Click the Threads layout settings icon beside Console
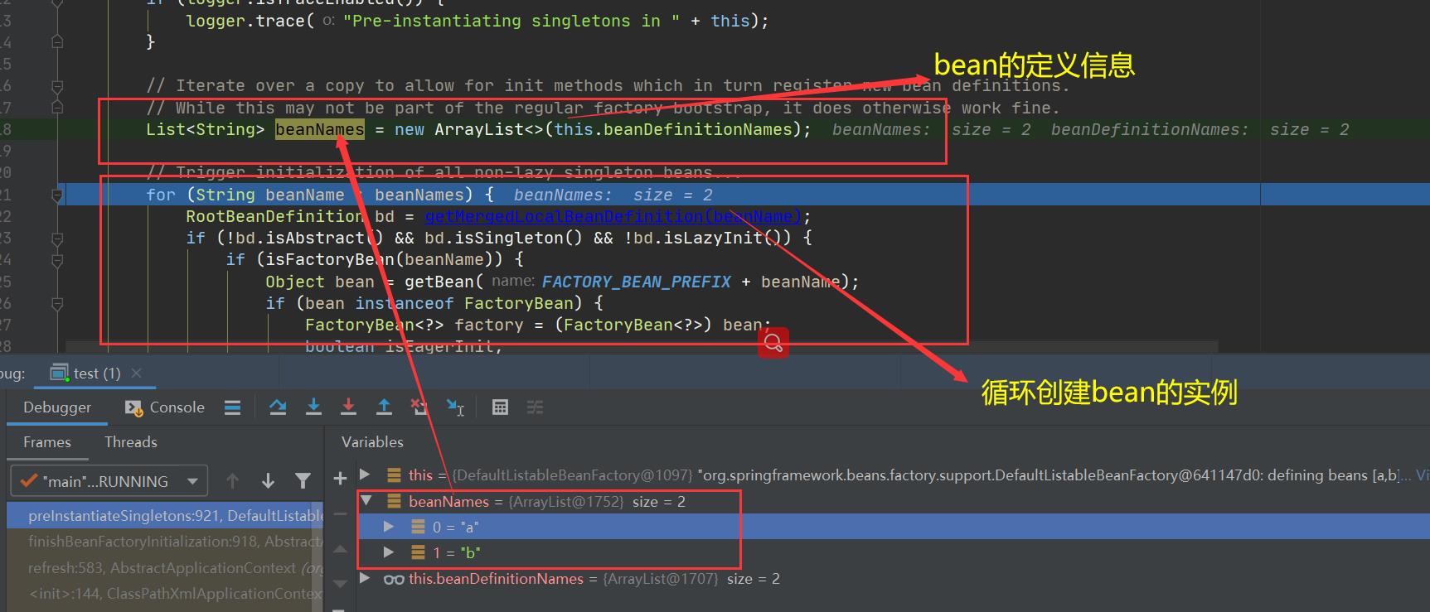The height and width of the screenshot is (612, 1430). pos(233,407)
